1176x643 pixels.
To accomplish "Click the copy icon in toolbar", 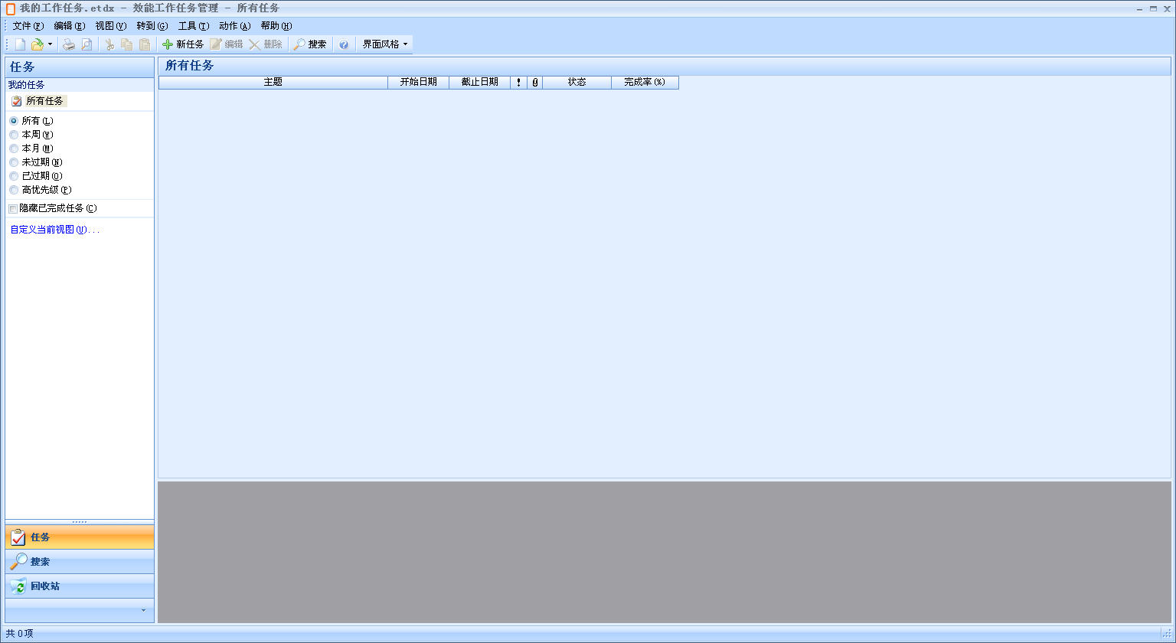I will (x=127, y=44).
